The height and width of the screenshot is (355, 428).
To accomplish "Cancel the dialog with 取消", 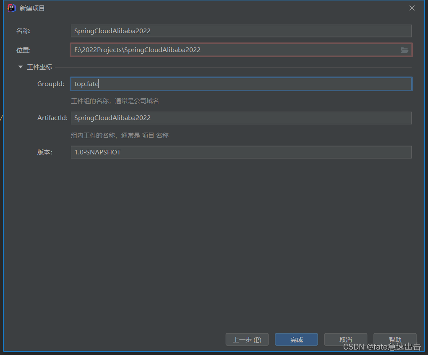I will pos(346,339).
